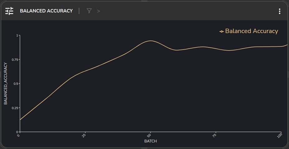Select the BALANCED ACCURACY panel title
Viewport: 289px width, 149px height.
46,11
